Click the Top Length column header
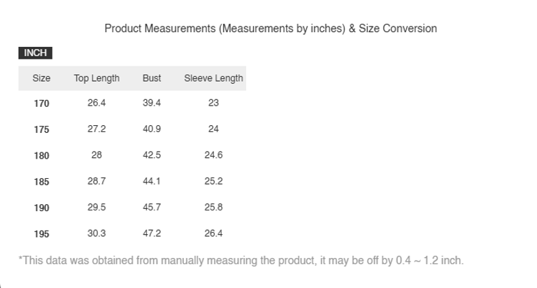The width and height of the screenshot is (537, 288). click(96, 78)
